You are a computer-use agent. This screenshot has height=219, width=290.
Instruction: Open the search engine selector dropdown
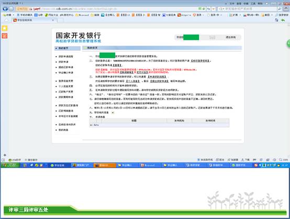221,9
